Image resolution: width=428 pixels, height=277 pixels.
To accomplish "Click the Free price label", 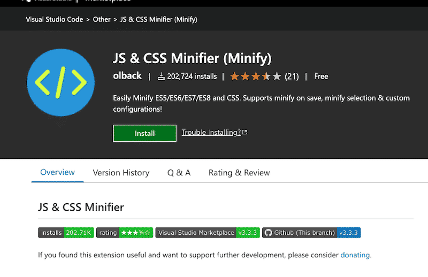I will click(321, 76).
